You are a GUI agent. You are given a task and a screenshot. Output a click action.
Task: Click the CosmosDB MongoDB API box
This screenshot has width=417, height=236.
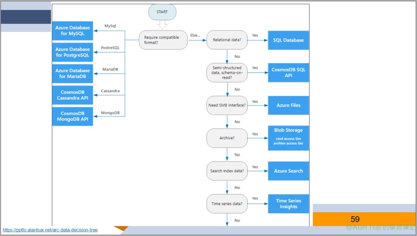pyautogui.click(x=73, y=116)
